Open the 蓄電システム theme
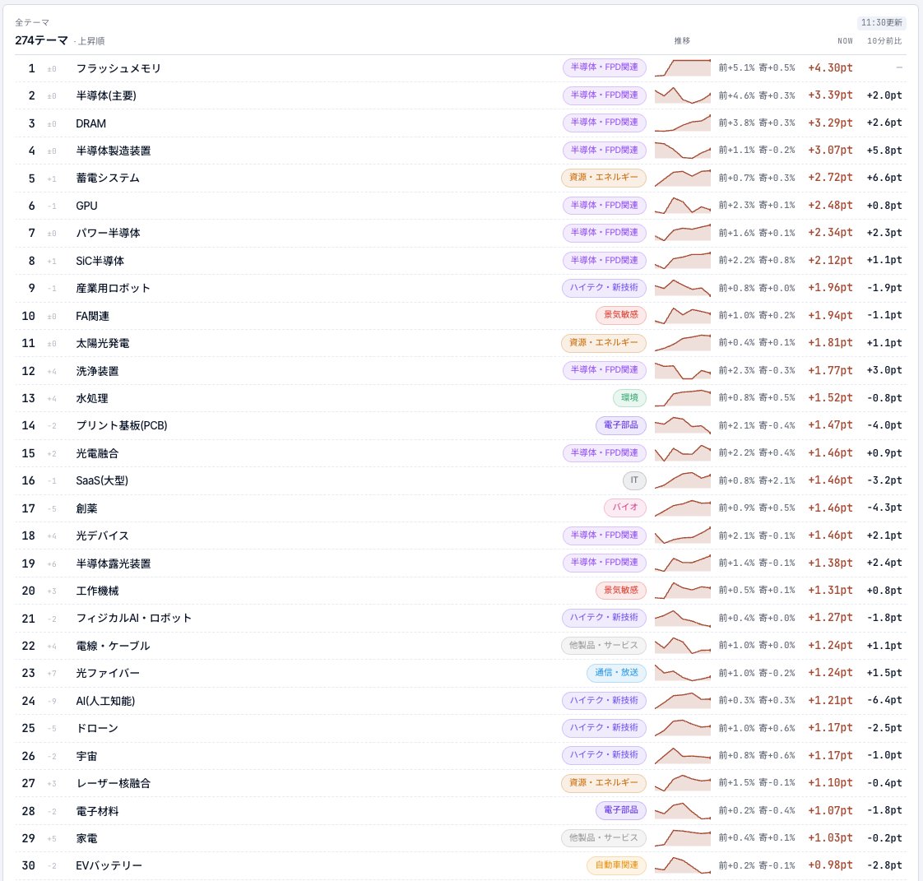The height and width of the screenshot is (881, 923). [x=108, y=178]
